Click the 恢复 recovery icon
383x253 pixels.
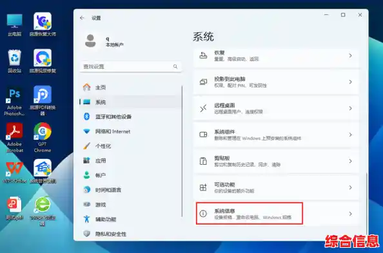click(x=203, y=55)
